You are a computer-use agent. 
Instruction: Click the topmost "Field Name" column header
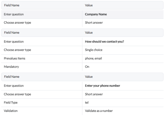[x=12, y=5]
